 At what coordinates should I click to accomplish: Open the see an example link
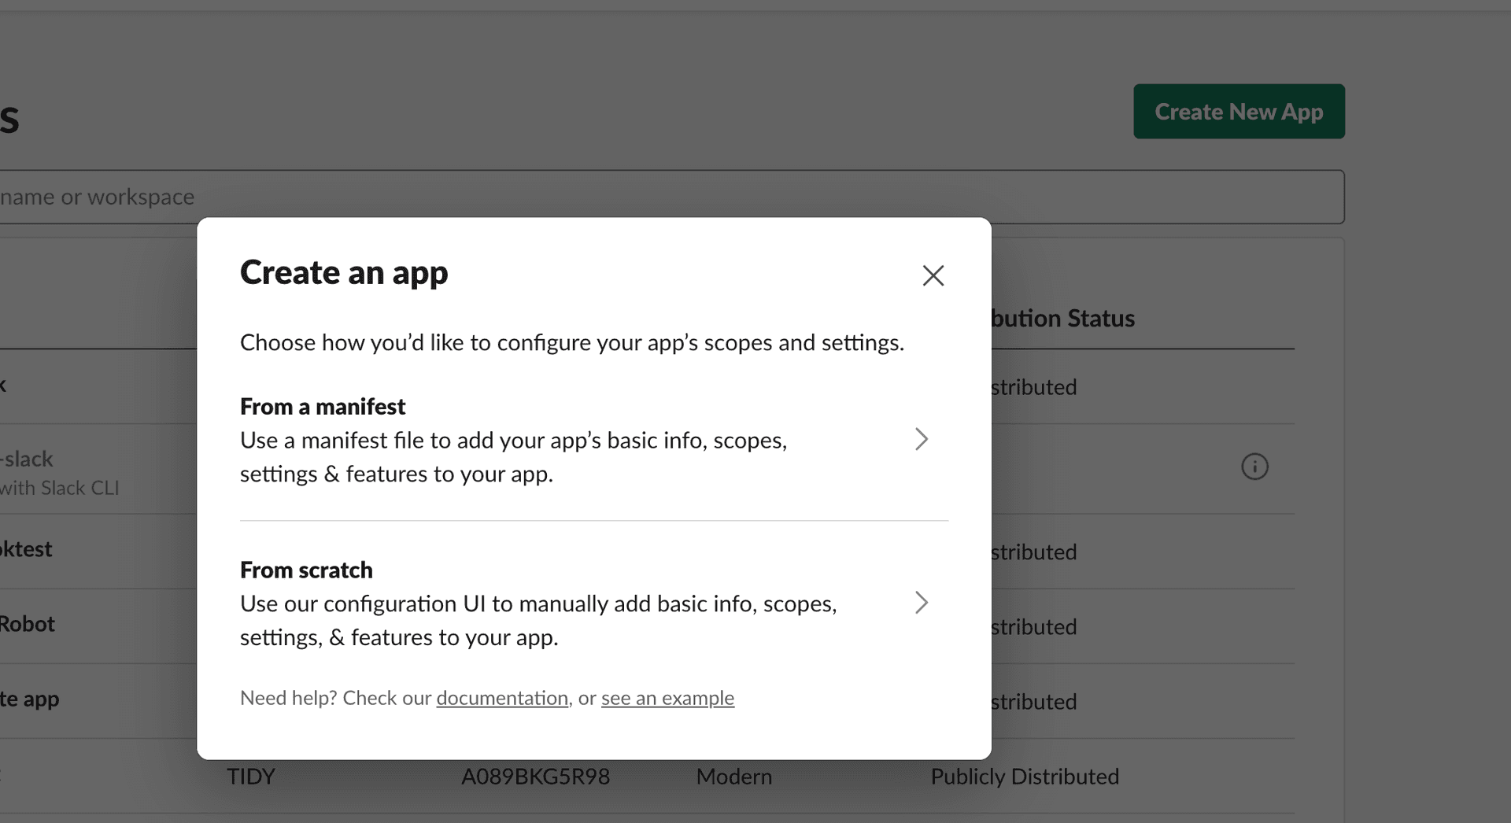point(667,698)
